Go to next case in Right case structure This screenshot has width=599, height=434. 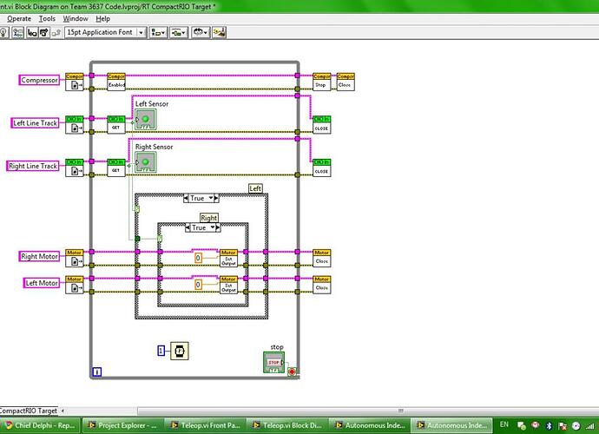pos(218,227)
